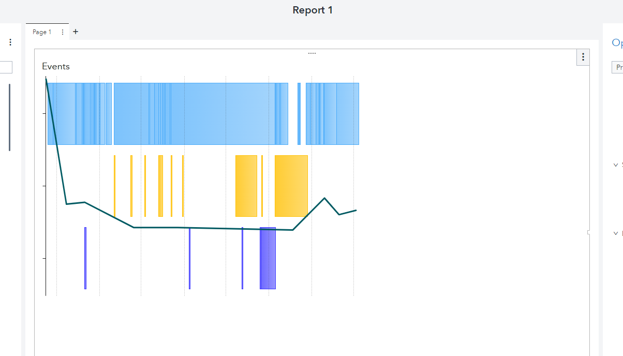This screenshot has width=623, height=356.
Task: Open the Page 1 tab options menu
Action: pos(63,32)
